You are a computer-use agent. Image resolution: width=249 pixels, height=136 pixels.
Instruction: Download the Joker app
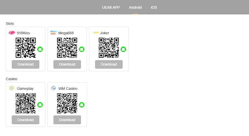tap(109, 64)
